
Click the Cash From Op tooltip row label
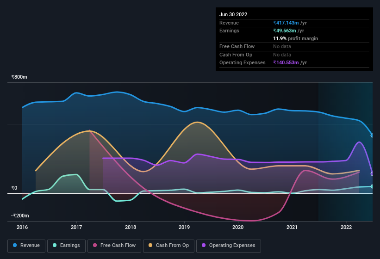pos(236,55)
